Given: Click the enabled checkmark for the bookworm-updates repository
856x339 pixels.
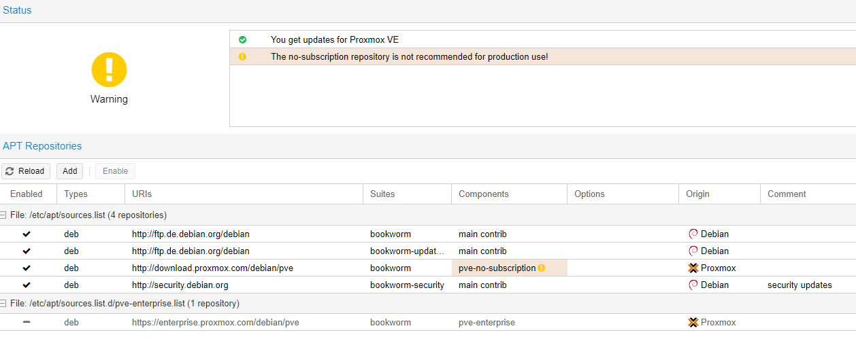Looking at the screenshot, I should pyautogui.click(x=27, y=251).
